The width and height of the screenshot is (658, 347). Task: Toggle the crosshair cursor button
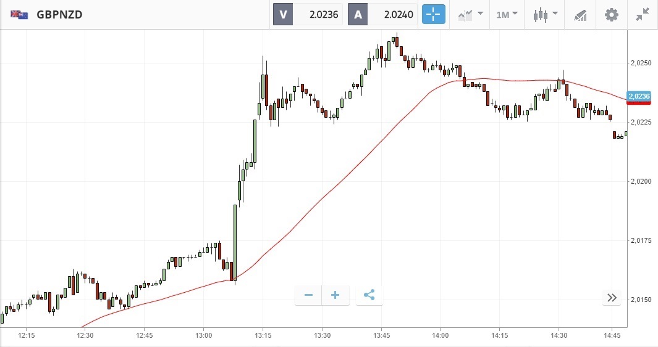pos(433,14)
